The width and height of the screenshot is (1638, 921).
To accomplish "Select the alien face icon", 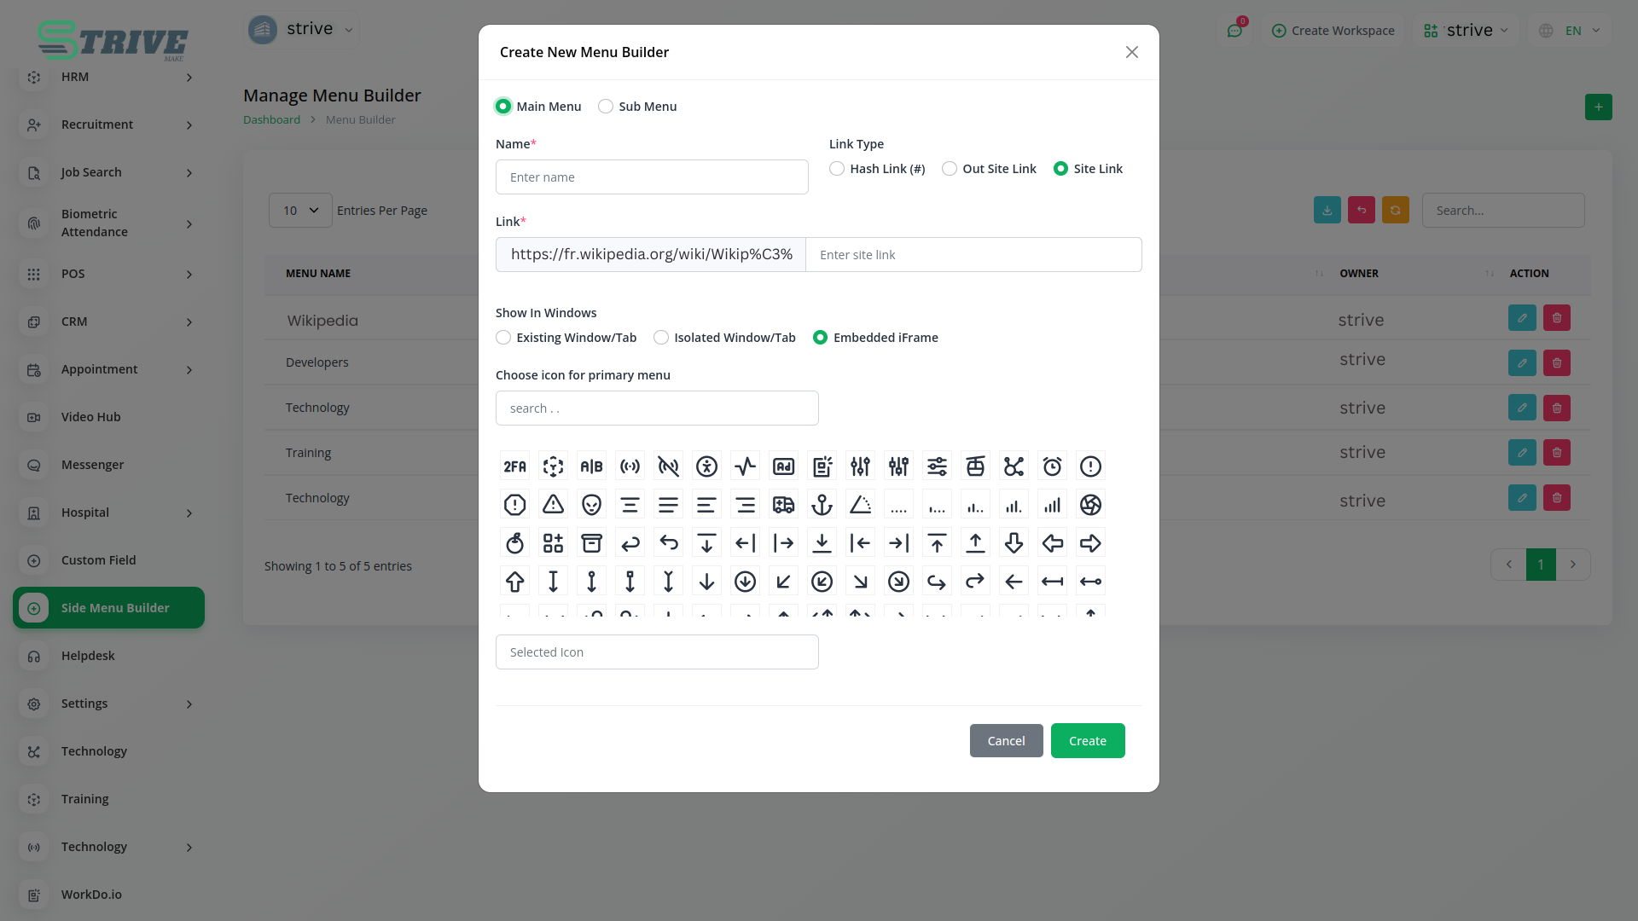I will coord(591,505).
